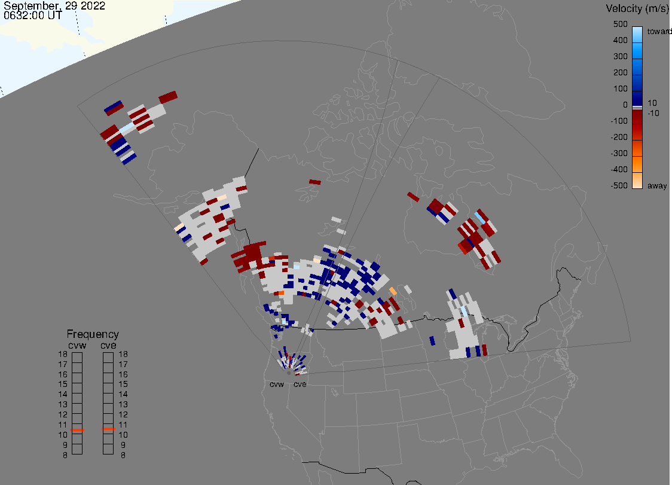The width and height of the screenshot is (672, 485).
Task: Click the '-400' velocity scale label
Action: [x=619, y=169]
